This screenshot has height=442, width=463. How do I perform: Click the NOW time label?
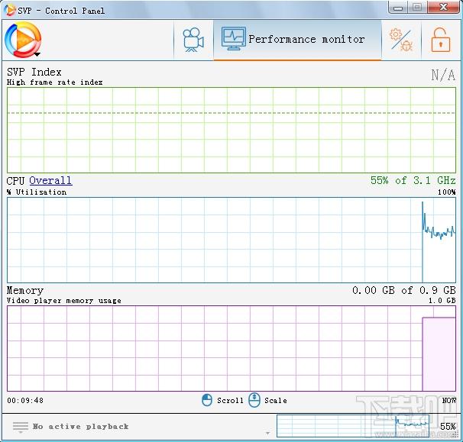coord(448,401)
